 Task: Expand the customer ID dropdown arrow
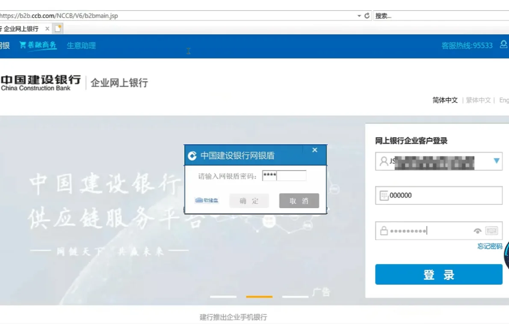tap(496, 161)
